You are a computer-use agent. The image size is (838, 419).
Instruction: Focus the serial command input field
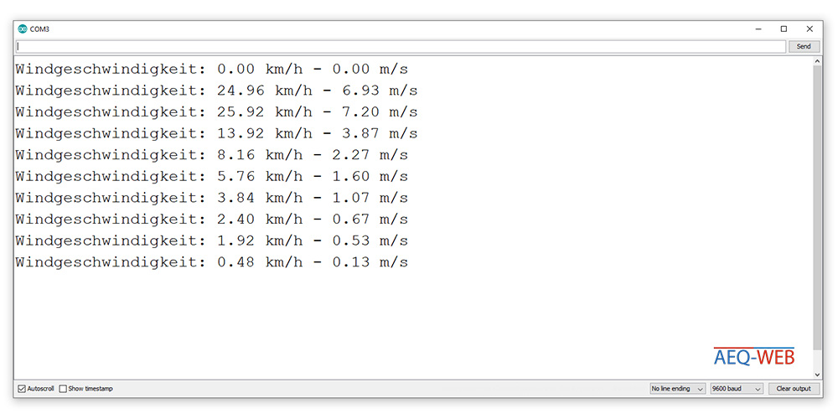pos(401,46)
